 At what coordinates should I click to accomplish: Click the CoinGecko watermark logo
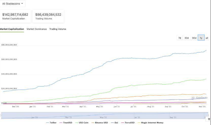[x=199, y=98]
